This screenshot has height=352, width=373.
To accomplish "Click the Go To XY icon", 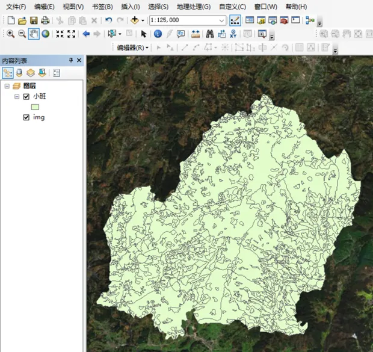I will tap(233, 34).
